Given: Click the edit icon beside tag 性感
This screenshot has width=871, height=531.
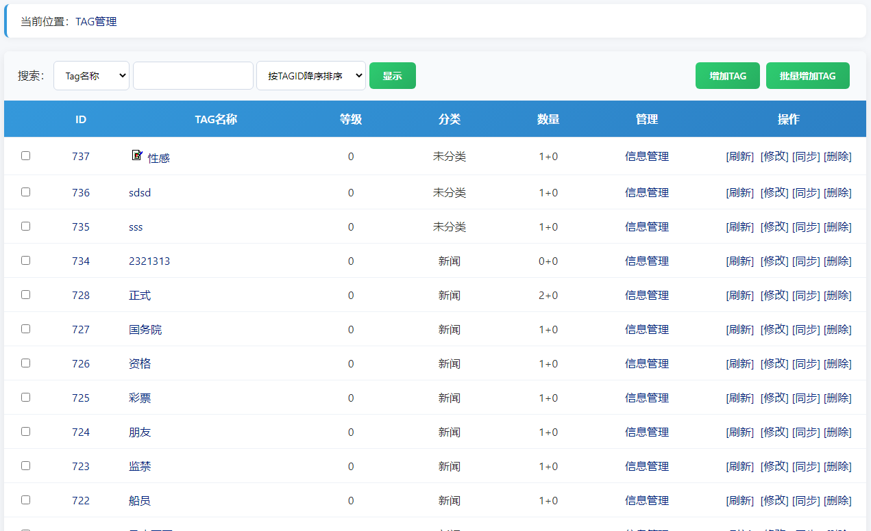Looking at the screenshot, I should tap(137, 155).
